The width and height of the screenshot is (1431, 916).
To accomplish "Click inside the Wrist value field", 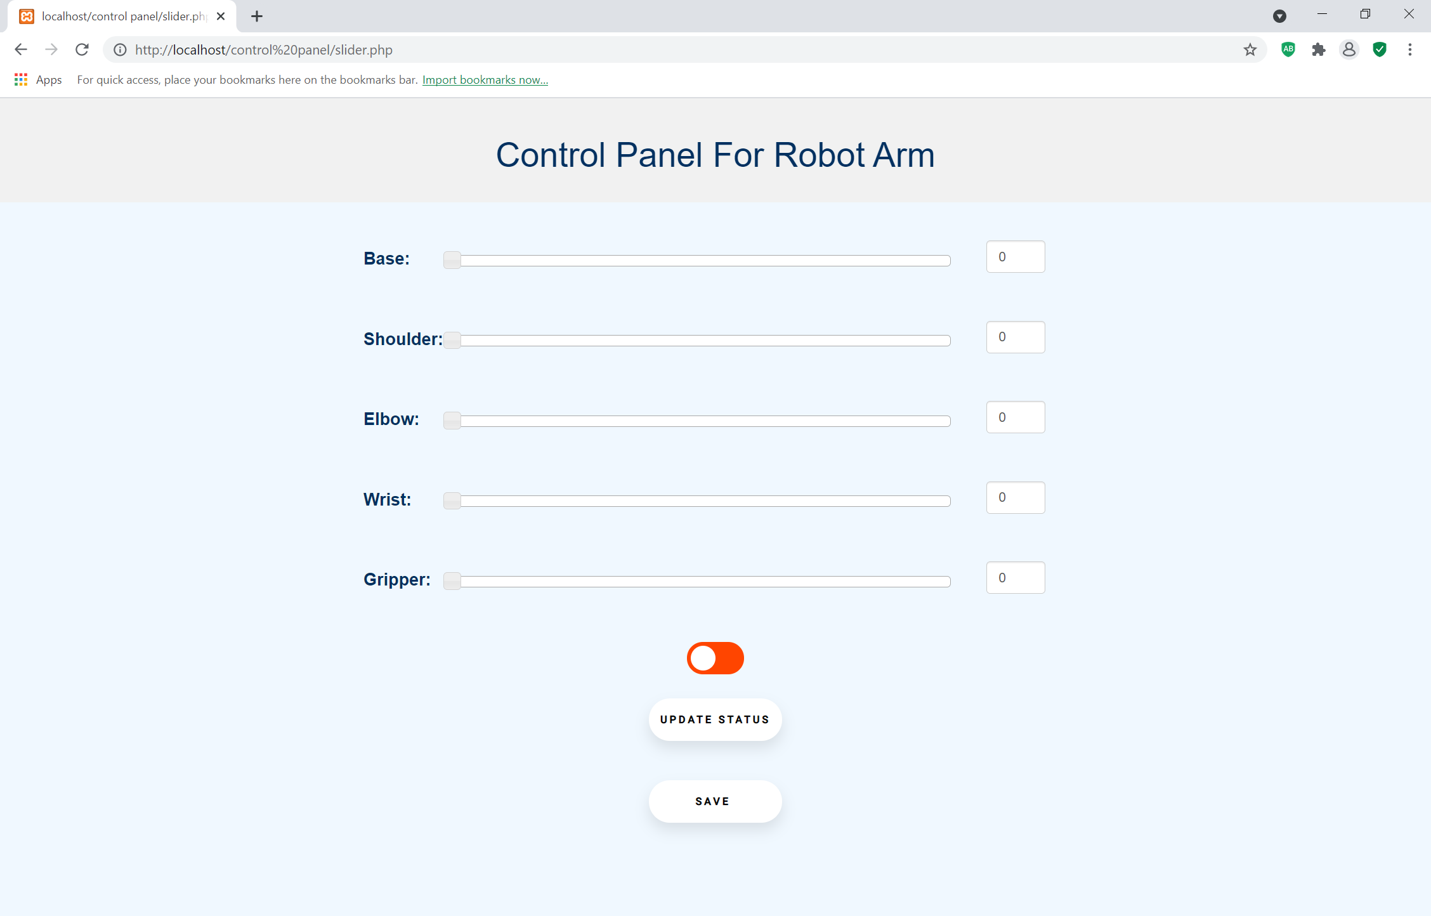I will (1015, 497).
